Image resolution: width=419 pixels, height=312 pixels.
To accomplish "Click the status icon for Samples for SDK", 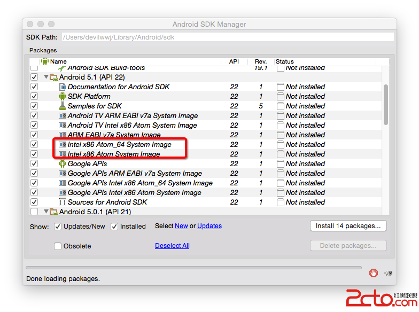I will tap(280, 106).
